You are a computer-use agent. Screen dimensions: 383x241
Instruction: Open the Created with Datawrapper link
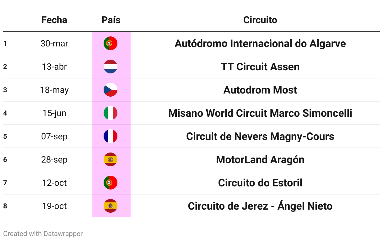[x=43, y=234]
